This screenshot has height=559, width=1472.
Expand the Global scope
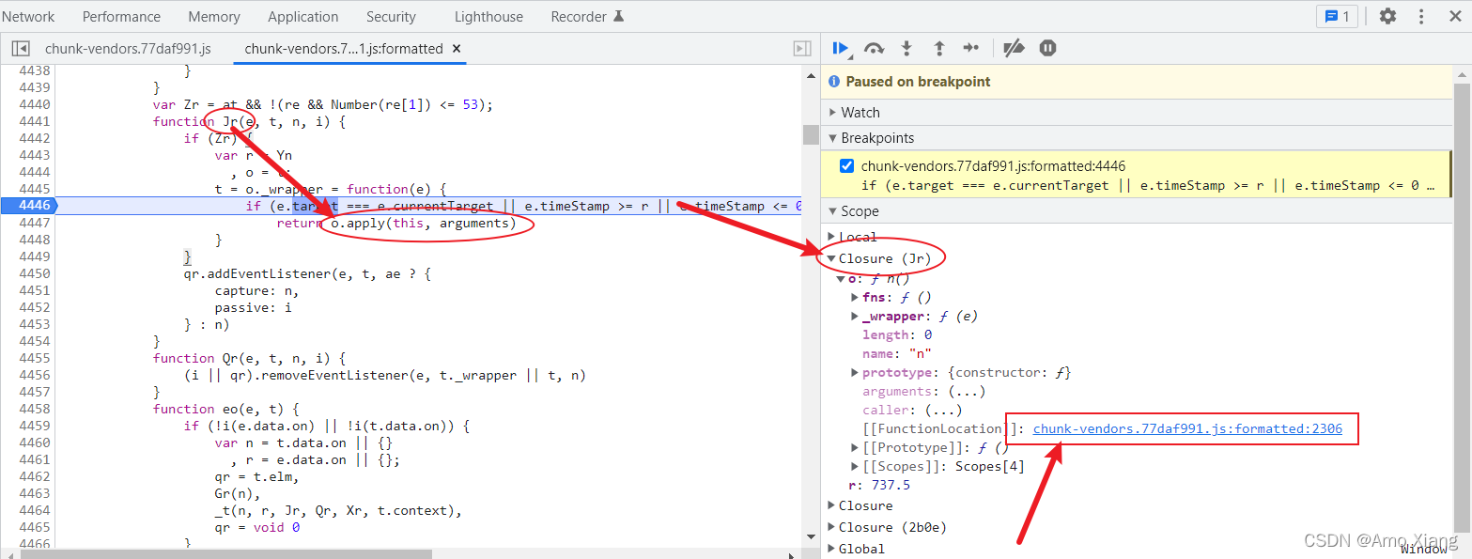coord(831,549)
